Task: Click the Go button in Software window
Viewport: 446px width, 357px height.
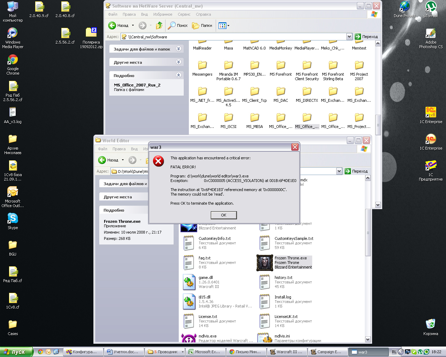Action: (366, 37)
